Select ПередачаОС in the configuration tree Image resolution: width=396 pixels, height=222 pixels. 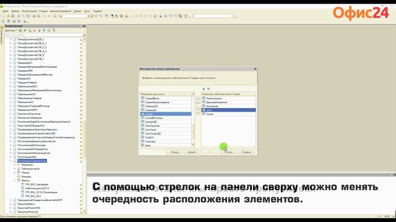[x=24, y=78]
